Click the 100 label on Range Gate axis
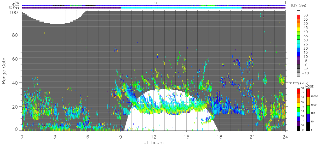Viewport: 321px width, 148px height. tap(14, 12)
